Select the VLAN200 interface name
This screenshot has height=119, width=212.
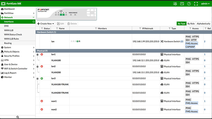56,72
